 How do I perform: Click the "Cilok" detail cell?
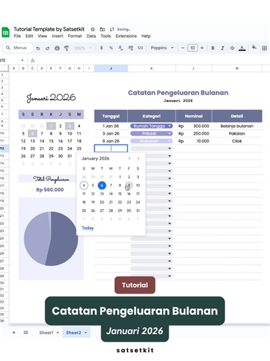237,141
